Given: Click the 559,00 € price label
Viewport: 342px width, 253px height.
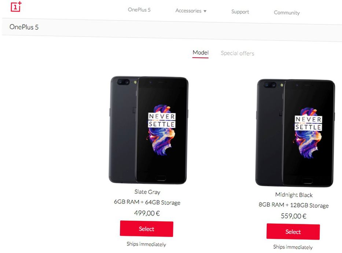Looking at the screenshot, I should pos(293,216).
